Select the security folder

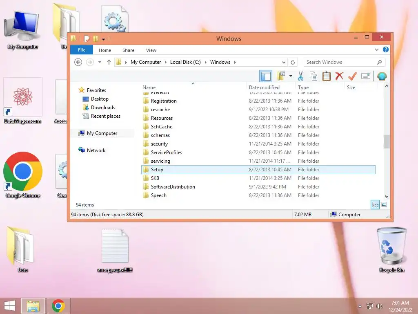[x=258, y=144]
